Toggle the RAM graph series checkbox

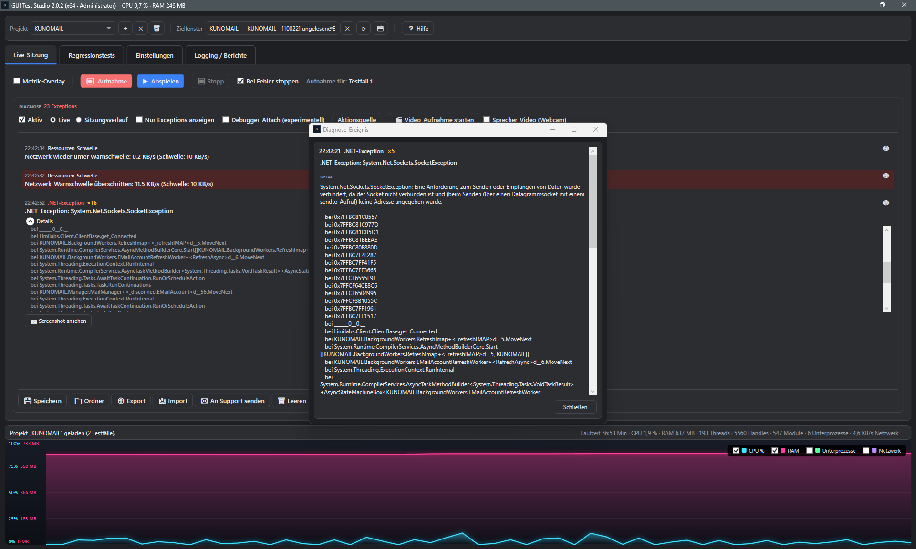[775, 450]
